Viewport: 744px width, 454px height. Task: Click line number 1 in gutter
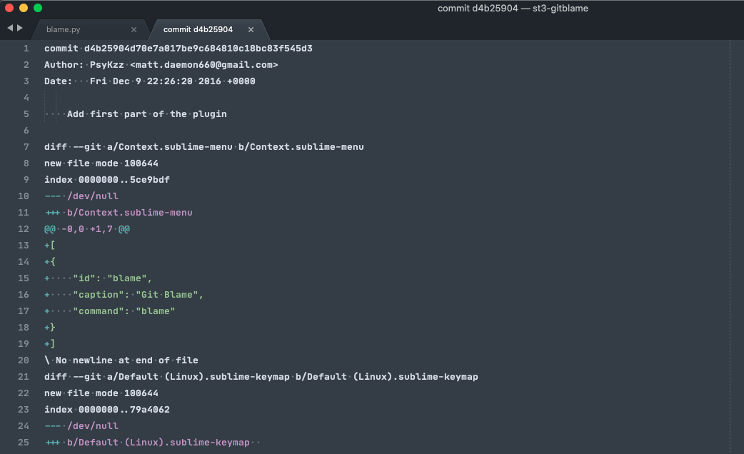(x=26, y=49)
